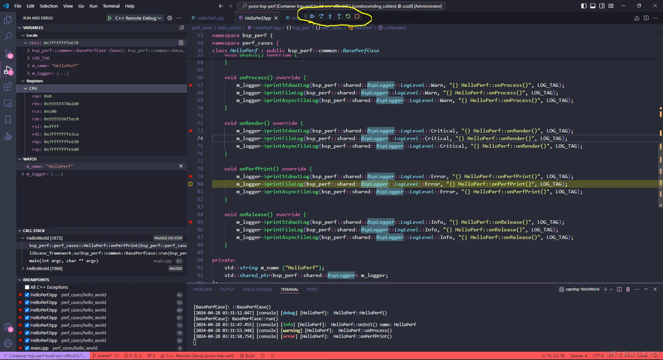Viewport: 663px width, 360px height.
Task: Disable the HelloPerf.hpp breakpoint at line 60
Action: click(27, 310)
